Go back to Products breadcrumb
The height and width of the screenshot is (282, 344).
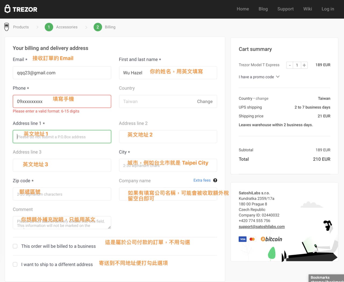[21, 27]
